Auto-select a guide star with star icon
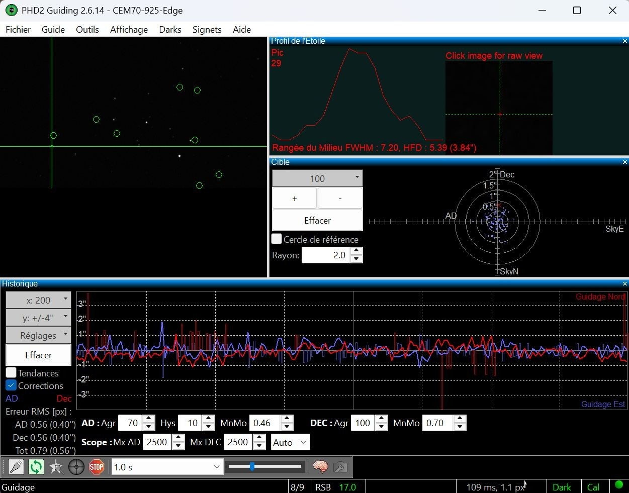The image size is (629, 493). pos(56,467)
